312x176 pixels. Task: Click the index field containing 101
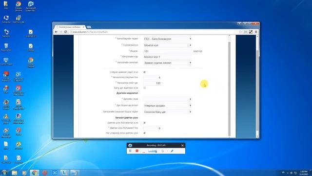(x=168, y=51)
